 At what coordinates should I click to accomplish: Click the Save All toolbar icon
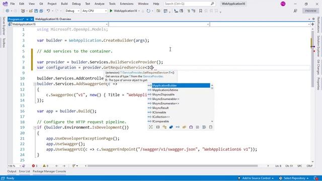pyautogui.click(x=41, y=11)
